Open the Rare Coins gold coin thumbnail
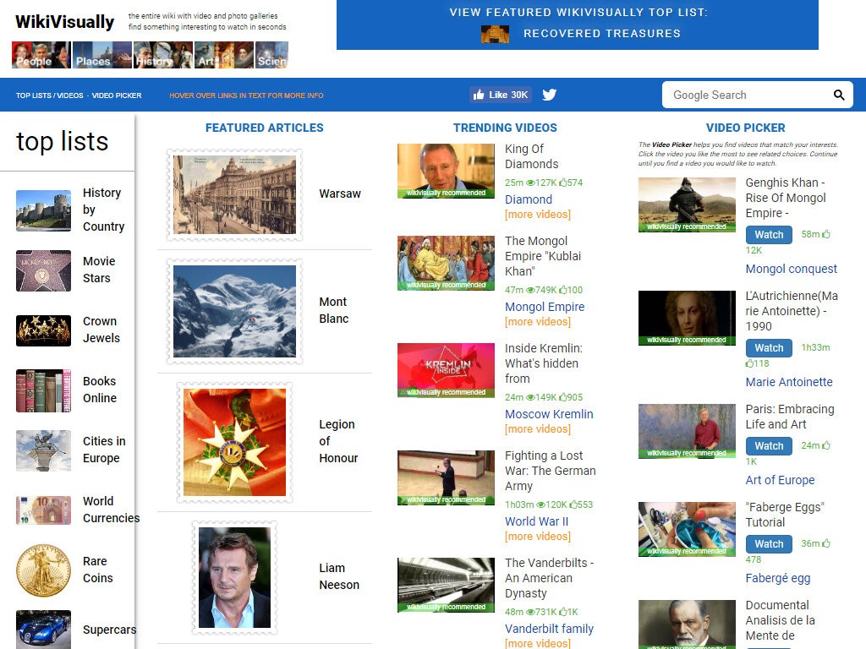Image resolution: width=866 pixels, height=649 pixels. click(x=44, y=570)
